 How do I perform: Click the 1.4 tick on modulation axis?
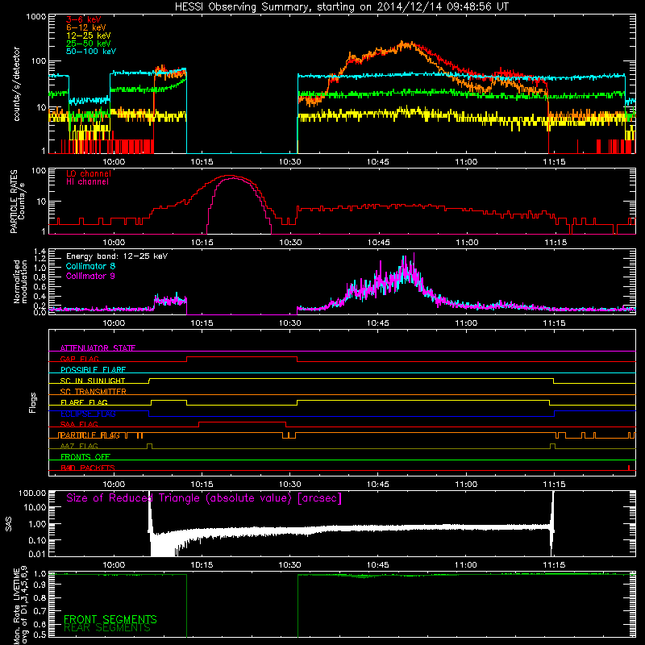tap(40, 252)
